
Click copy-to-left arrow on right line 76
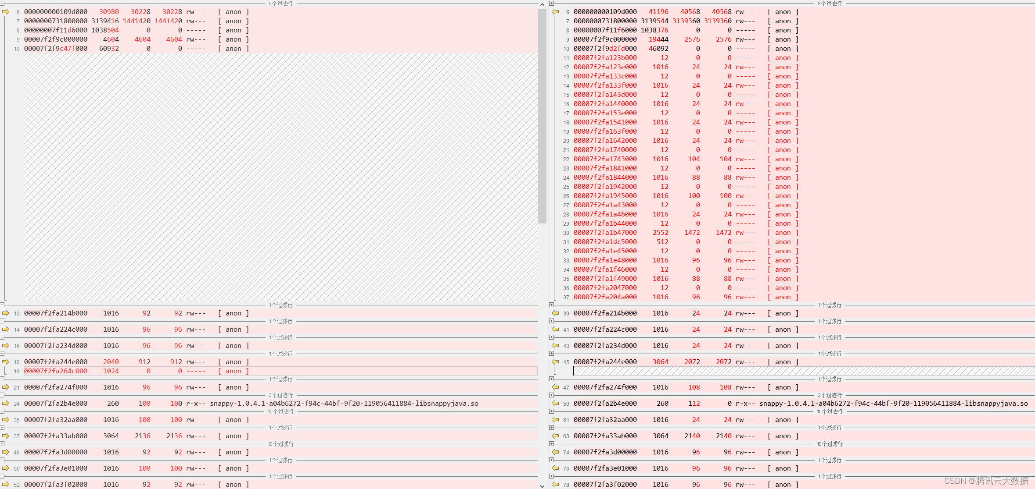555,468
